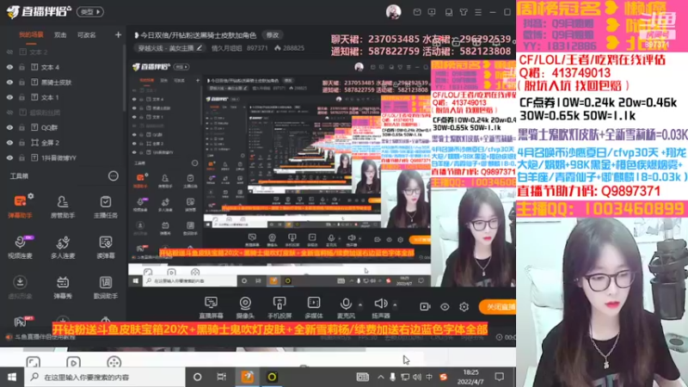Expand microphone options arrow
The image size is (688, 387).
tap(360, 304)
